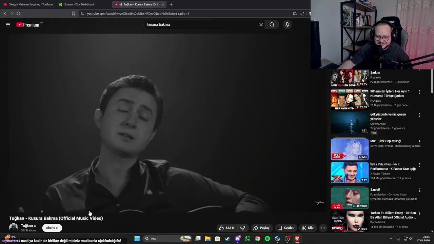Click the browser address bar URL
This screenshot has height=244, width=434.
pyautogui.click(x=138, y=14)
